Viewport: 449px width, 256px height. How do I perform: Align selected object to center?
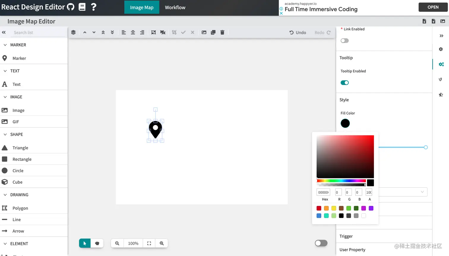133,32
